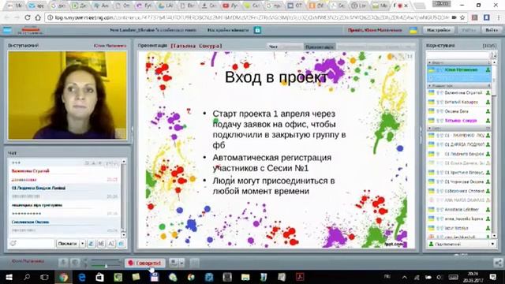Click the last blue icon in chat toolbar
Screen dimensions: 505x284
[x=121, y=244]
